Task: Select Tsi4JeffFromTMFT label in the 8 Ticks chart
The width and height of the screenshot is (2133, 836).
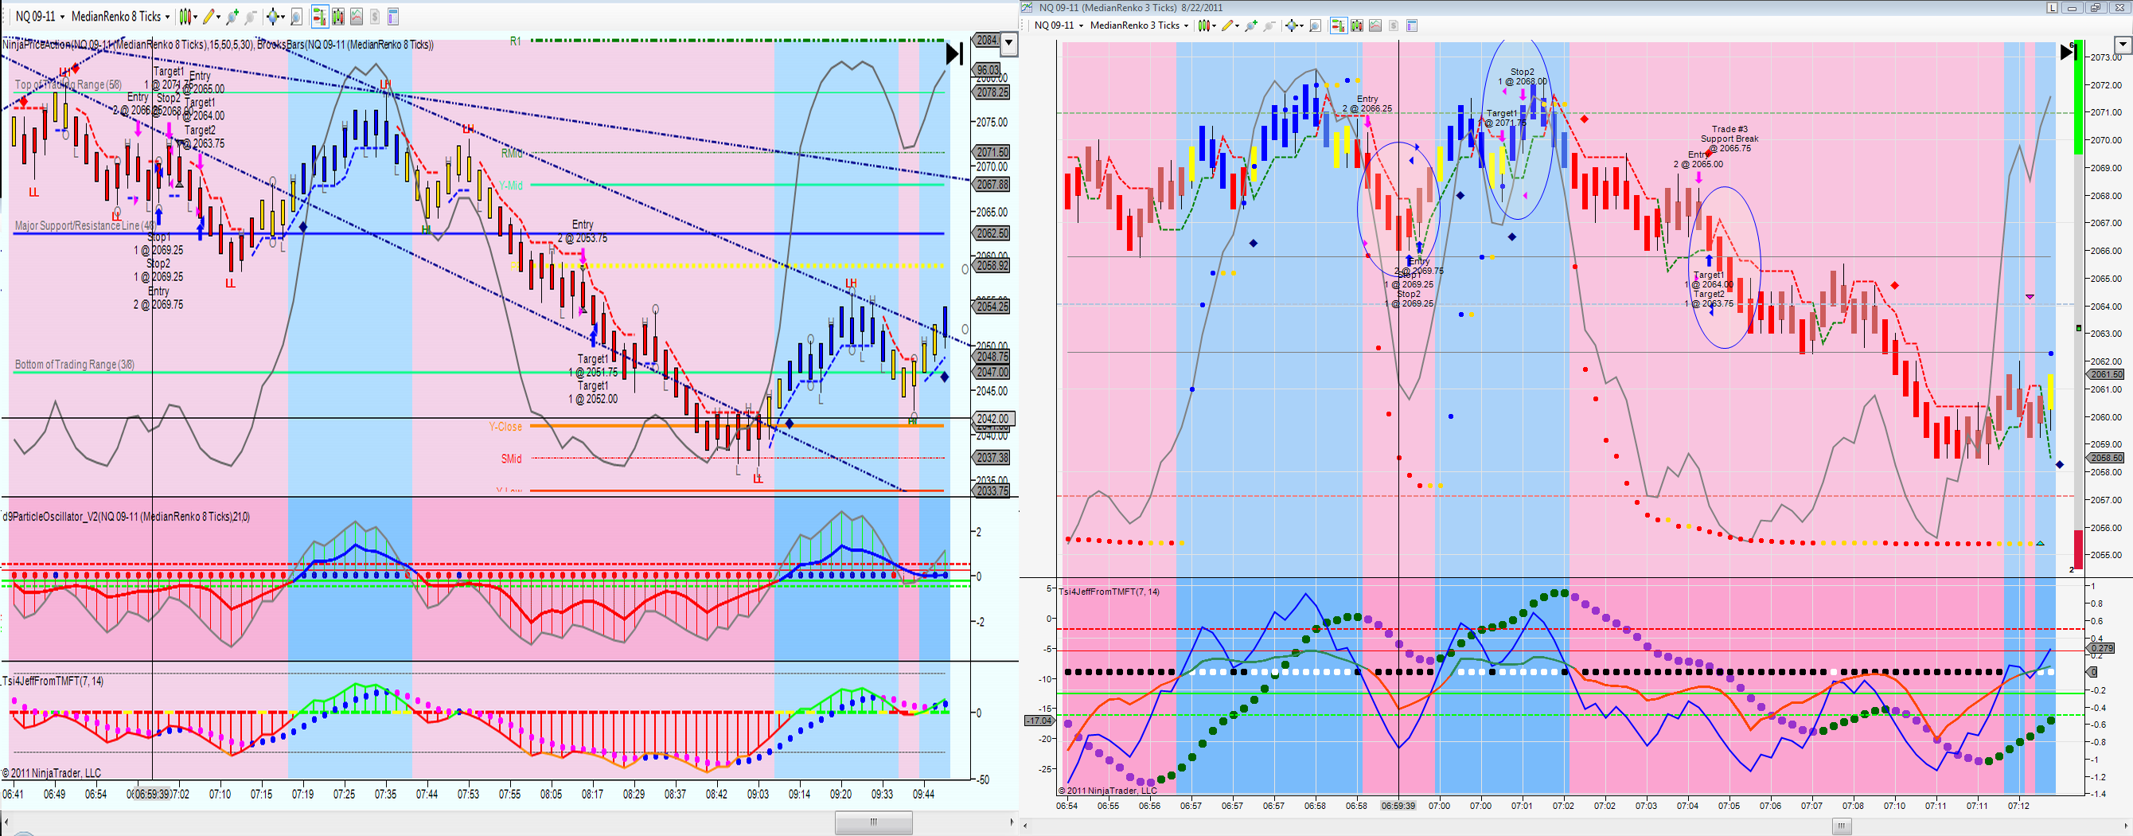Action: (53, 681)
